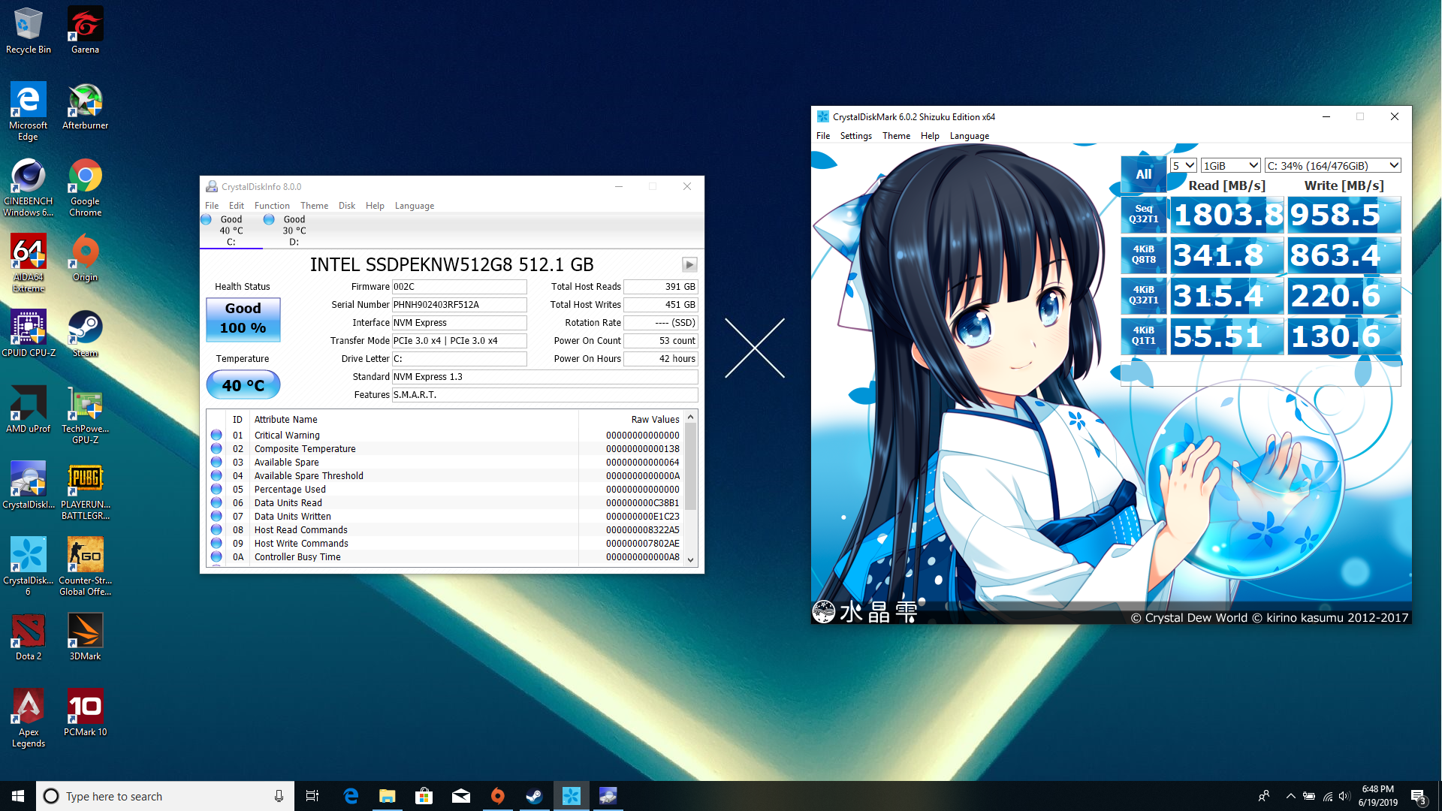Screen dimensions: 1442x811
Task: Click the Serial Number field
Action: (459, 305)
